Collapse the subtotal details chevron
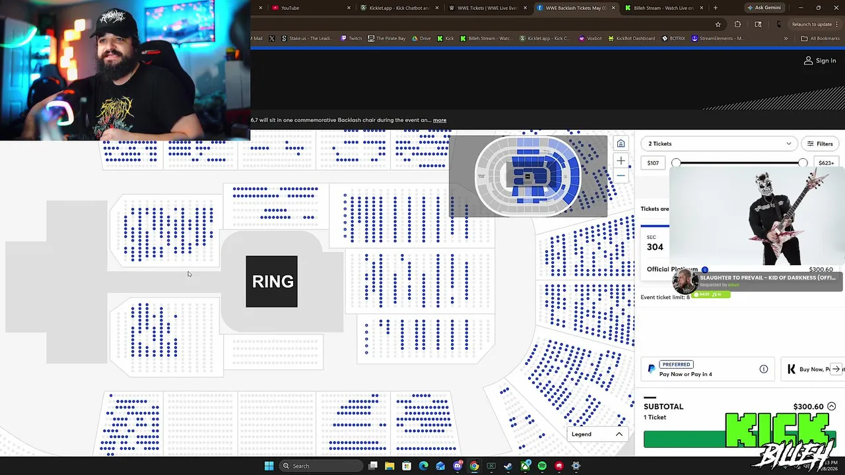This screenshot has width=845, height=475. [831, 406]
